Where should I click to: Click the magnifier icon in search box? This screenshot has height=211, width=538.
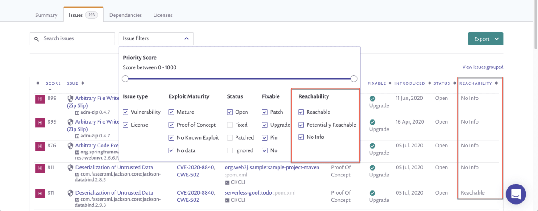tap(36, 39)
